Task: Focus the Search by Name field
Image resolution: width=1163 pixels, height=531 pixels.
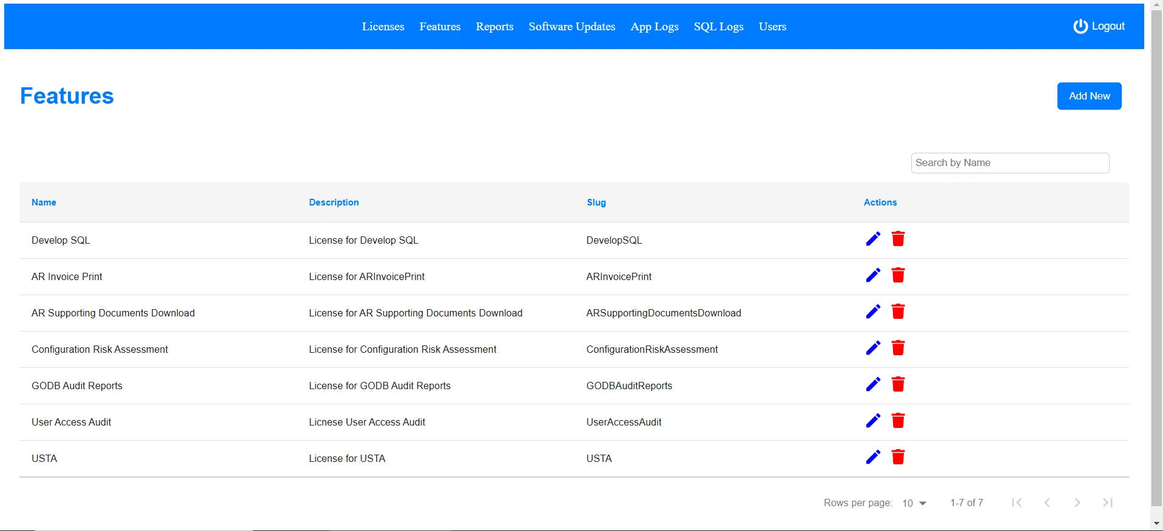Action: click(1010, 163)
